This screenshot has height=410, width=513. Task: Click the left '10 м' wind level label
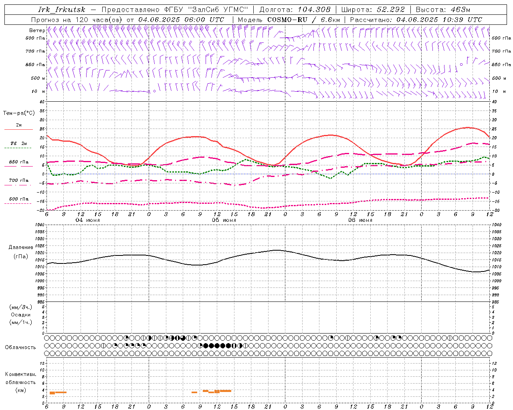(38, 91)
